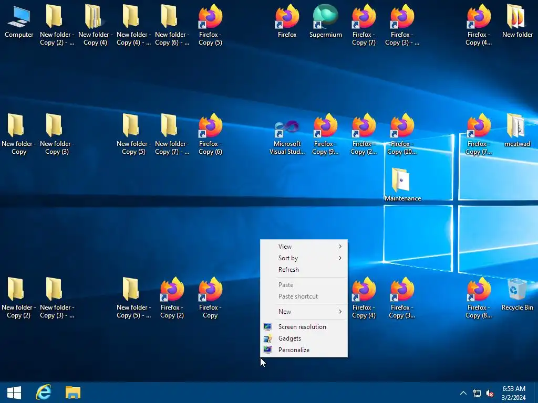Select the 'Firefox - Copy (5)' shortcut

(x=210, y=25)
